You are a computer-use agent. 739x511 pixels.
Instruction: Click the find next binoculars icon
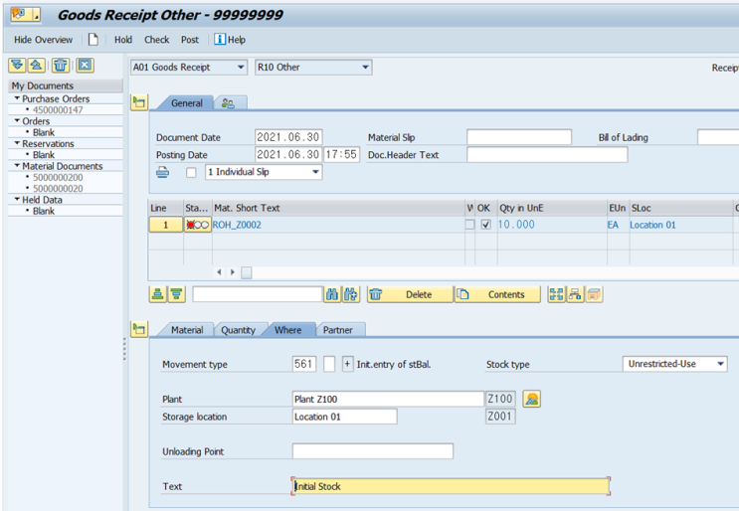351,294
